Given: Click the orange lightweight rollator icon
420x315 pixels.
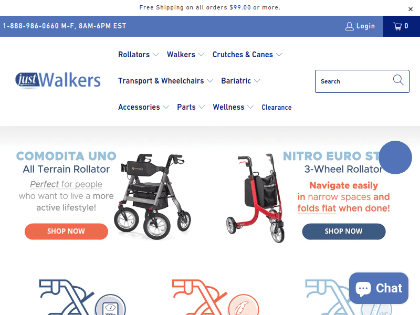Looking at the screenshot, I should (215, 297).
